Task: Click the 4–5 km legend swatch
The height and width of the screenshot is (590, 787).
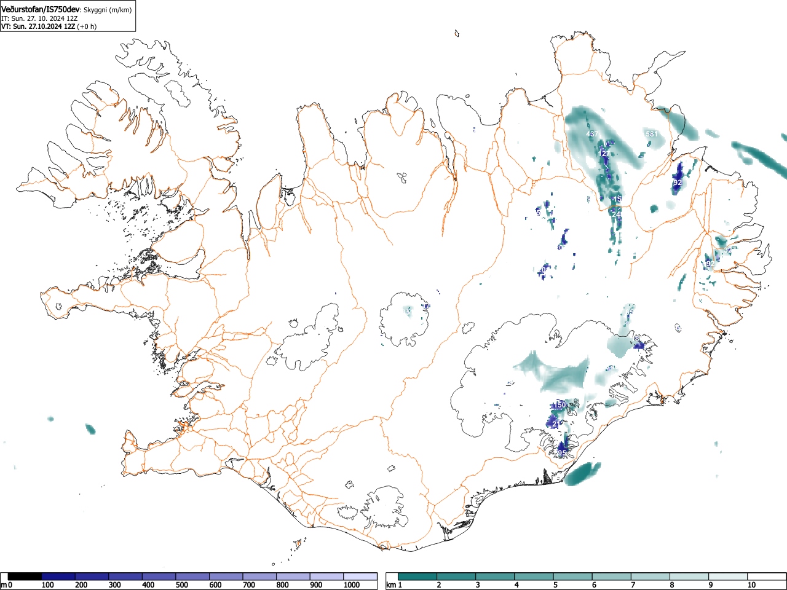Action: click(x=534, y=576)
